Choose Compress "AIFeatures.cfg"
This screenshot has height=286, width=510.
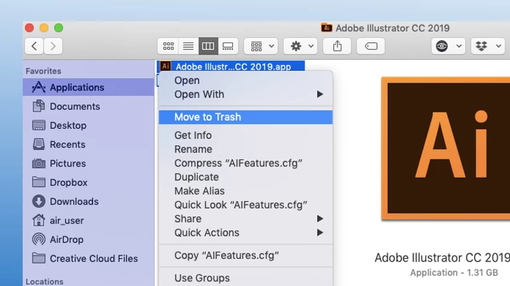[x=246, y=163]
